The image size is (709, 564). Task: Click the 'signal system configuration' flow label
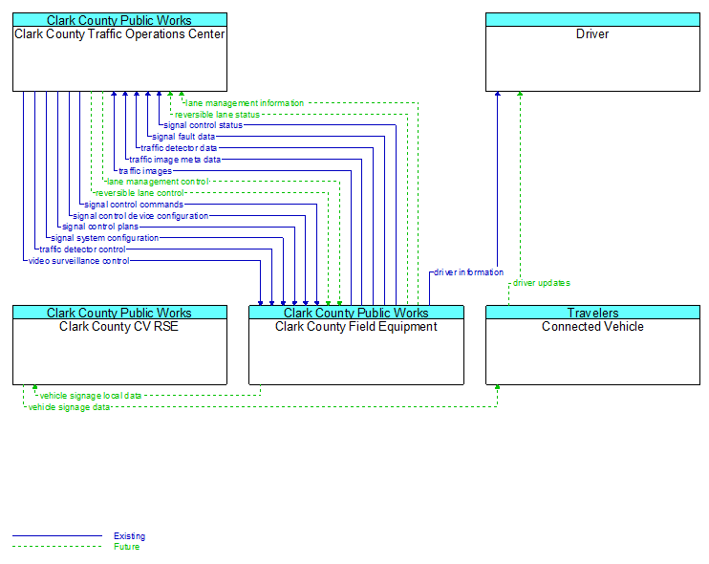click(x=104, y=238)
